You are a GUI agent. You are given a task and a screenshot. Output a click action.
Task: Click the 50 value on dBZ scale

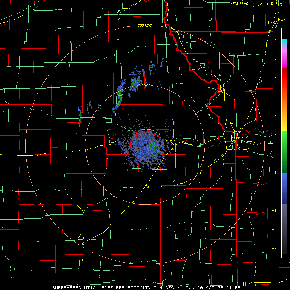277,97
